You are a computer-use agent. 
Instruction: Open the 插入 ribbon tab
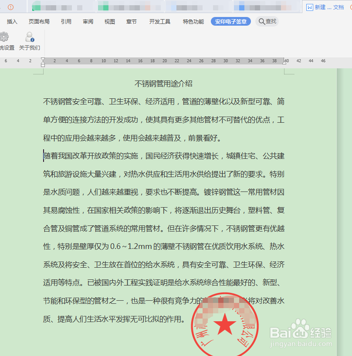tap(12, 22)
